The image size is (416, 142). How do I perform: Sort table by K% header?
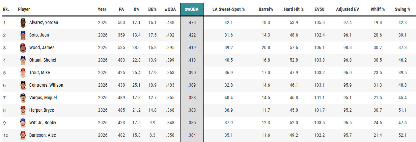tap(136, 9)
